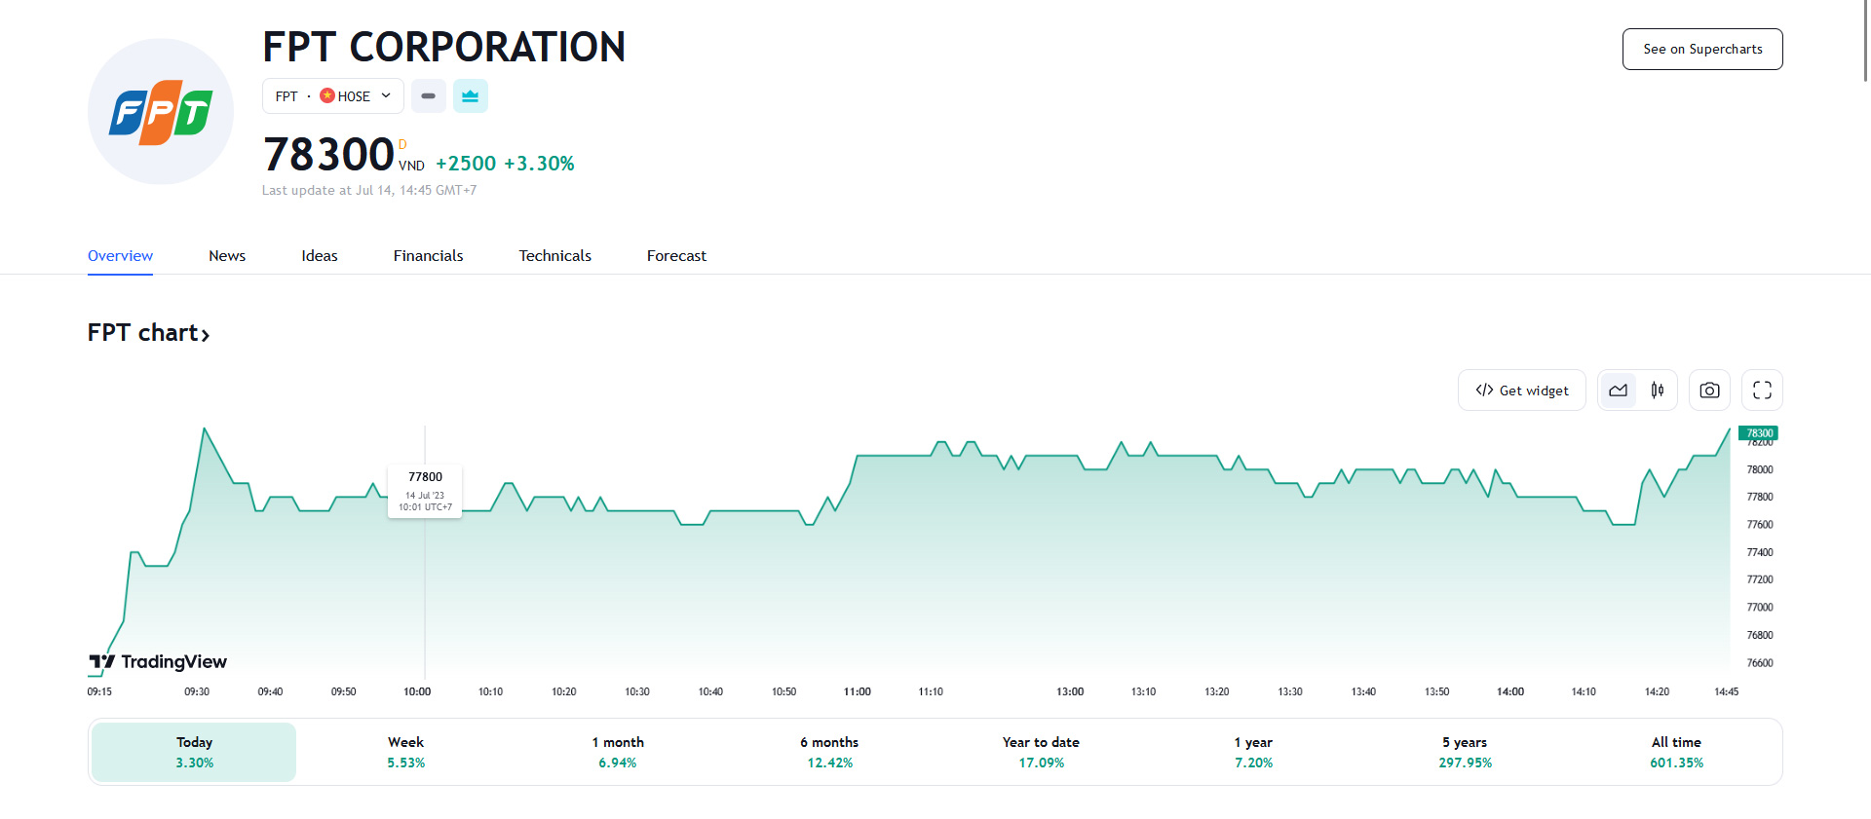Click the Get widget button
Image resolution: width=1871 pixels, height=819 pixels.
click(x=1521, y=391)
